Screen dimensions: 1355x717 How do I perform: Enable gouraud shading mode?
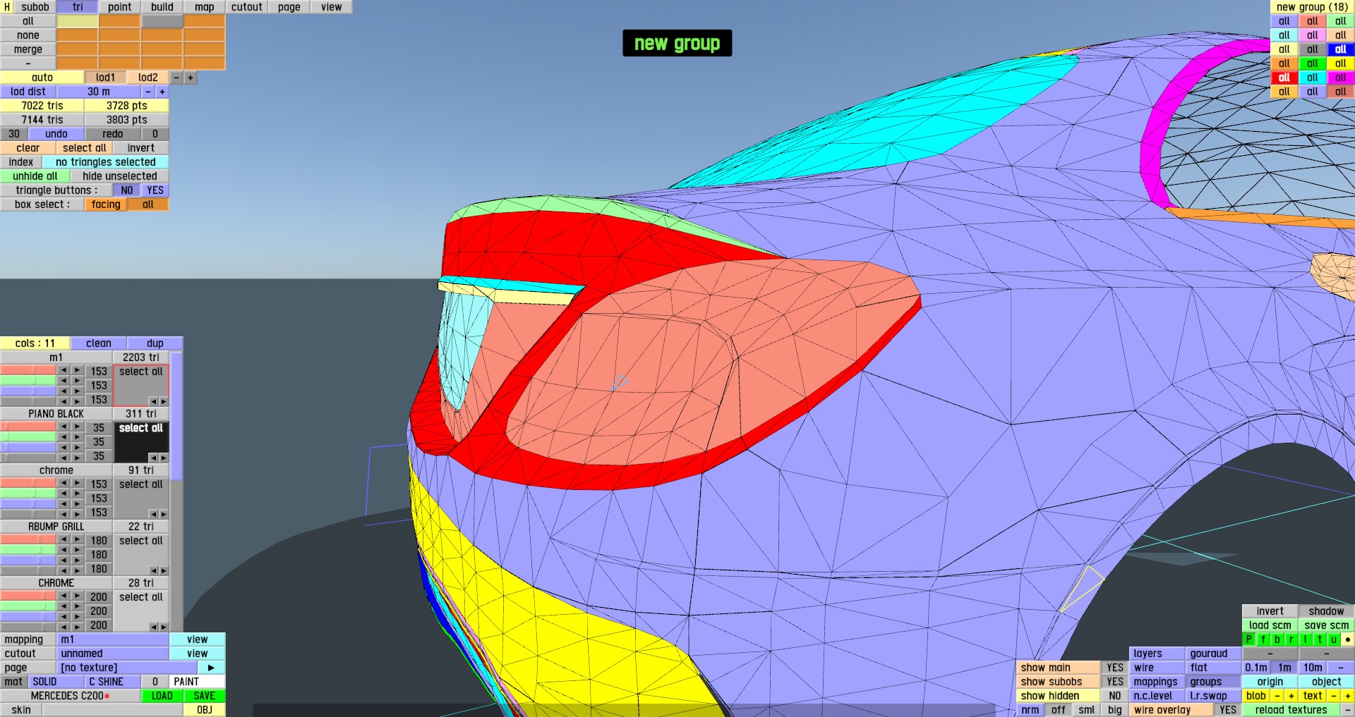click(x=1214, y=654)
